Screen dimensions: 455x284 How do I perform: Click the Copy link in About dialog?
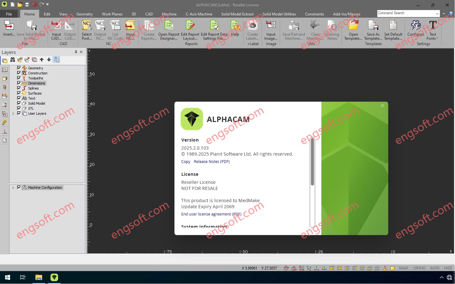[x=186, y=162]
